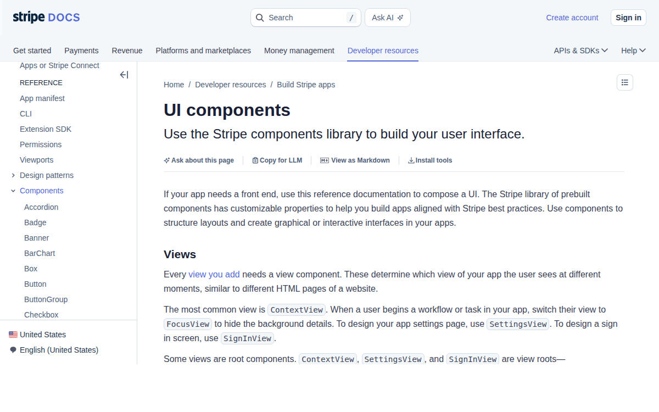Open the Money management tab

pos(299,51)
